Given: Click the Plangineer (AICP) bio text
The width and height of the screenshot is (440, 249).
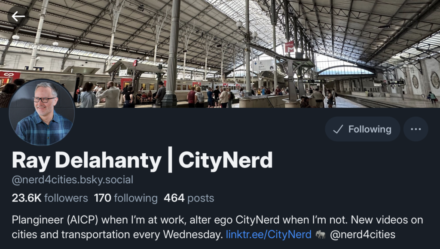Looking at the screenshot, I should (55, 220).
